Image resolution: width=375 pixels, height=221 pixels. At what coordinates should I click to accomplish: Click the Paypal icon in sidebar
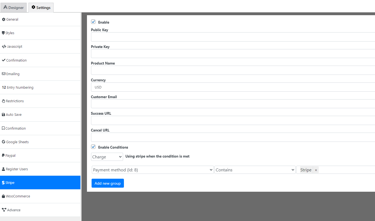point(3,155)
